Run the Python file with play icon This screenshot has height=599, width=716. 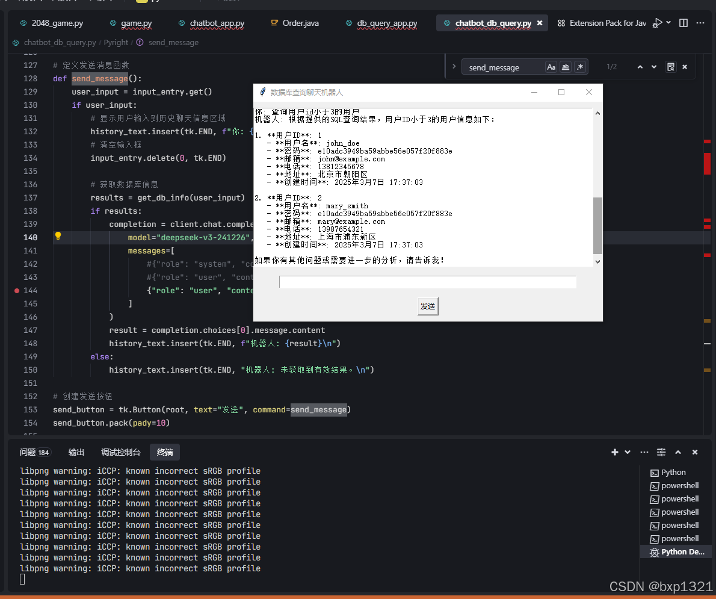coord(658,23)
